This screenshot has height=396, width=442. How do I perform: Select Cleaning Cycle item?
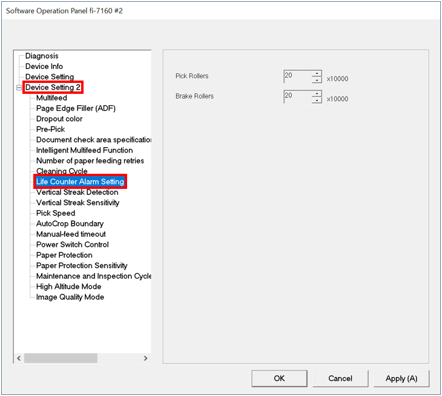pyautogui.click(x=62, y=171)
